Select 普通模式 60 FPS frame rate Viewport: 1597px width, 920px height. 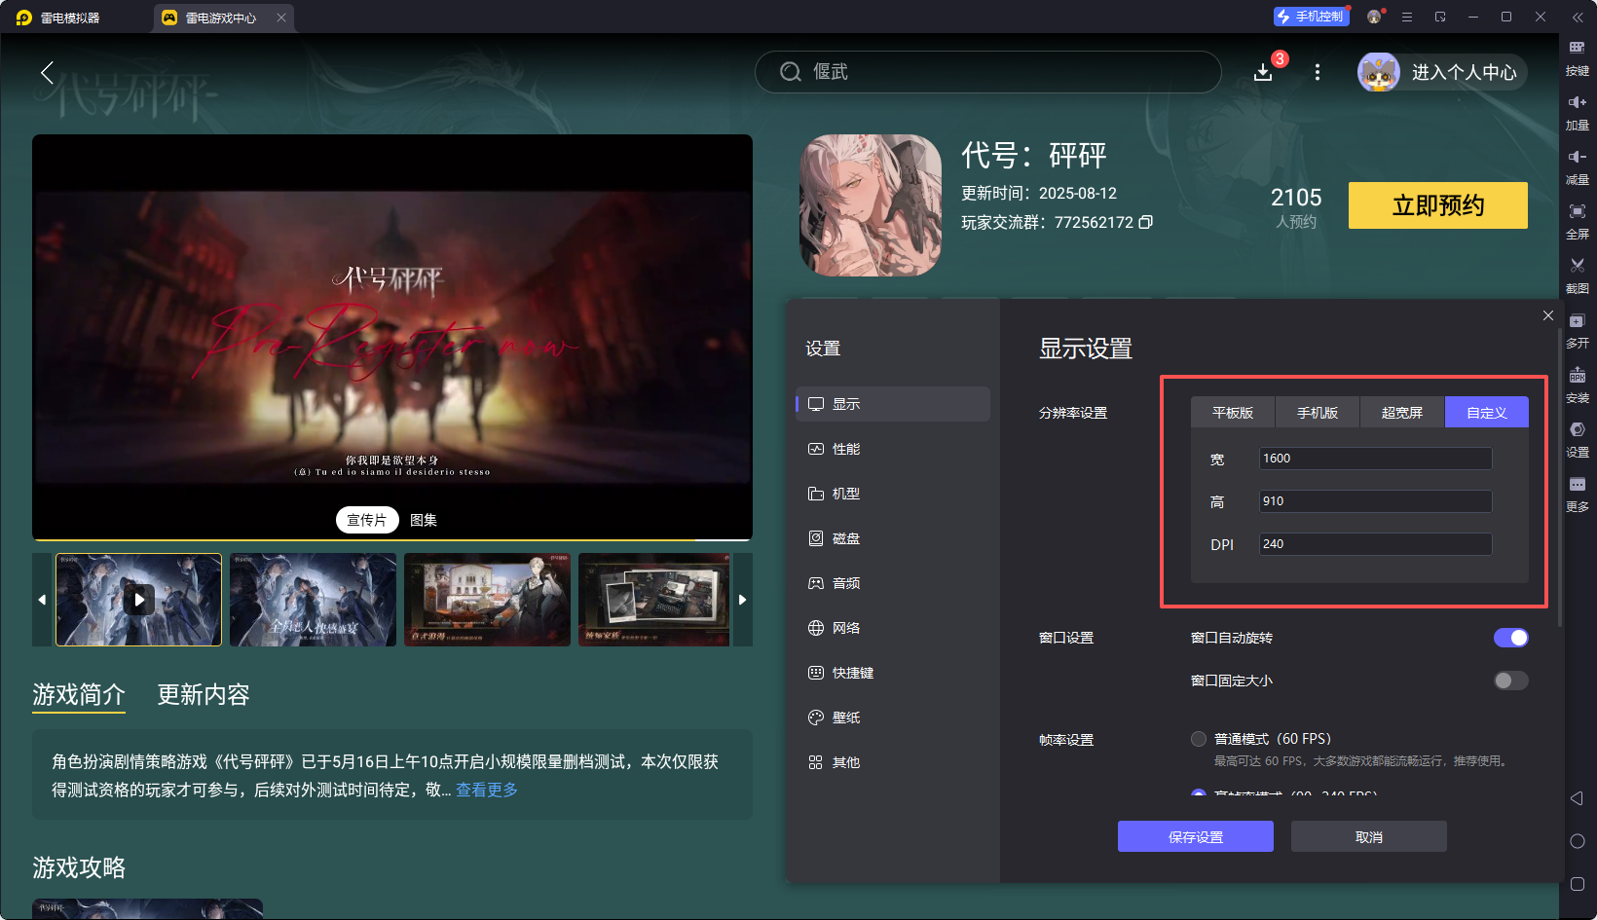click(1199, 738)
